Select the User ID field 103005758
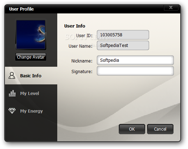The height and width of the screenshot is (149, 188). (123, 35)
